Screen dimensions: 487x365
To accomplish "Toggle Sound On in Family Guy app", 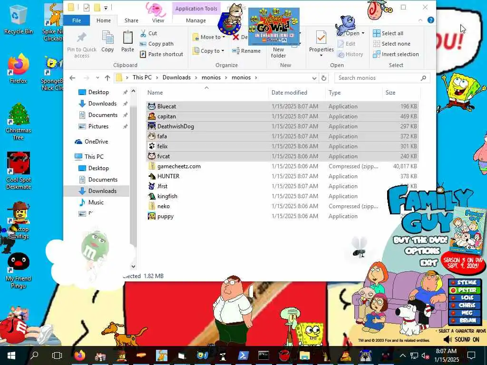I will pyautogui.click(x=461, y=339).
